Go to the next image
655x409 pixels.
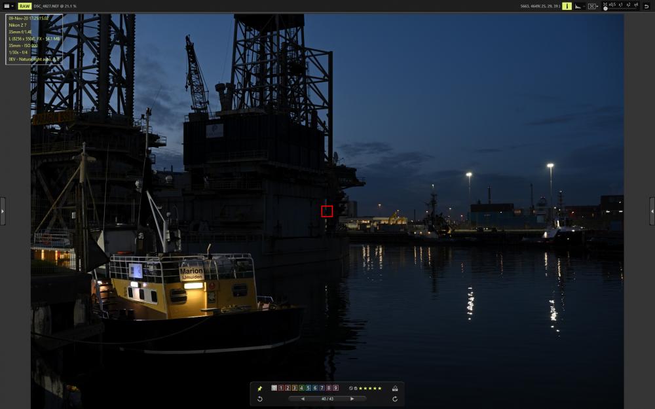(352, 399)
